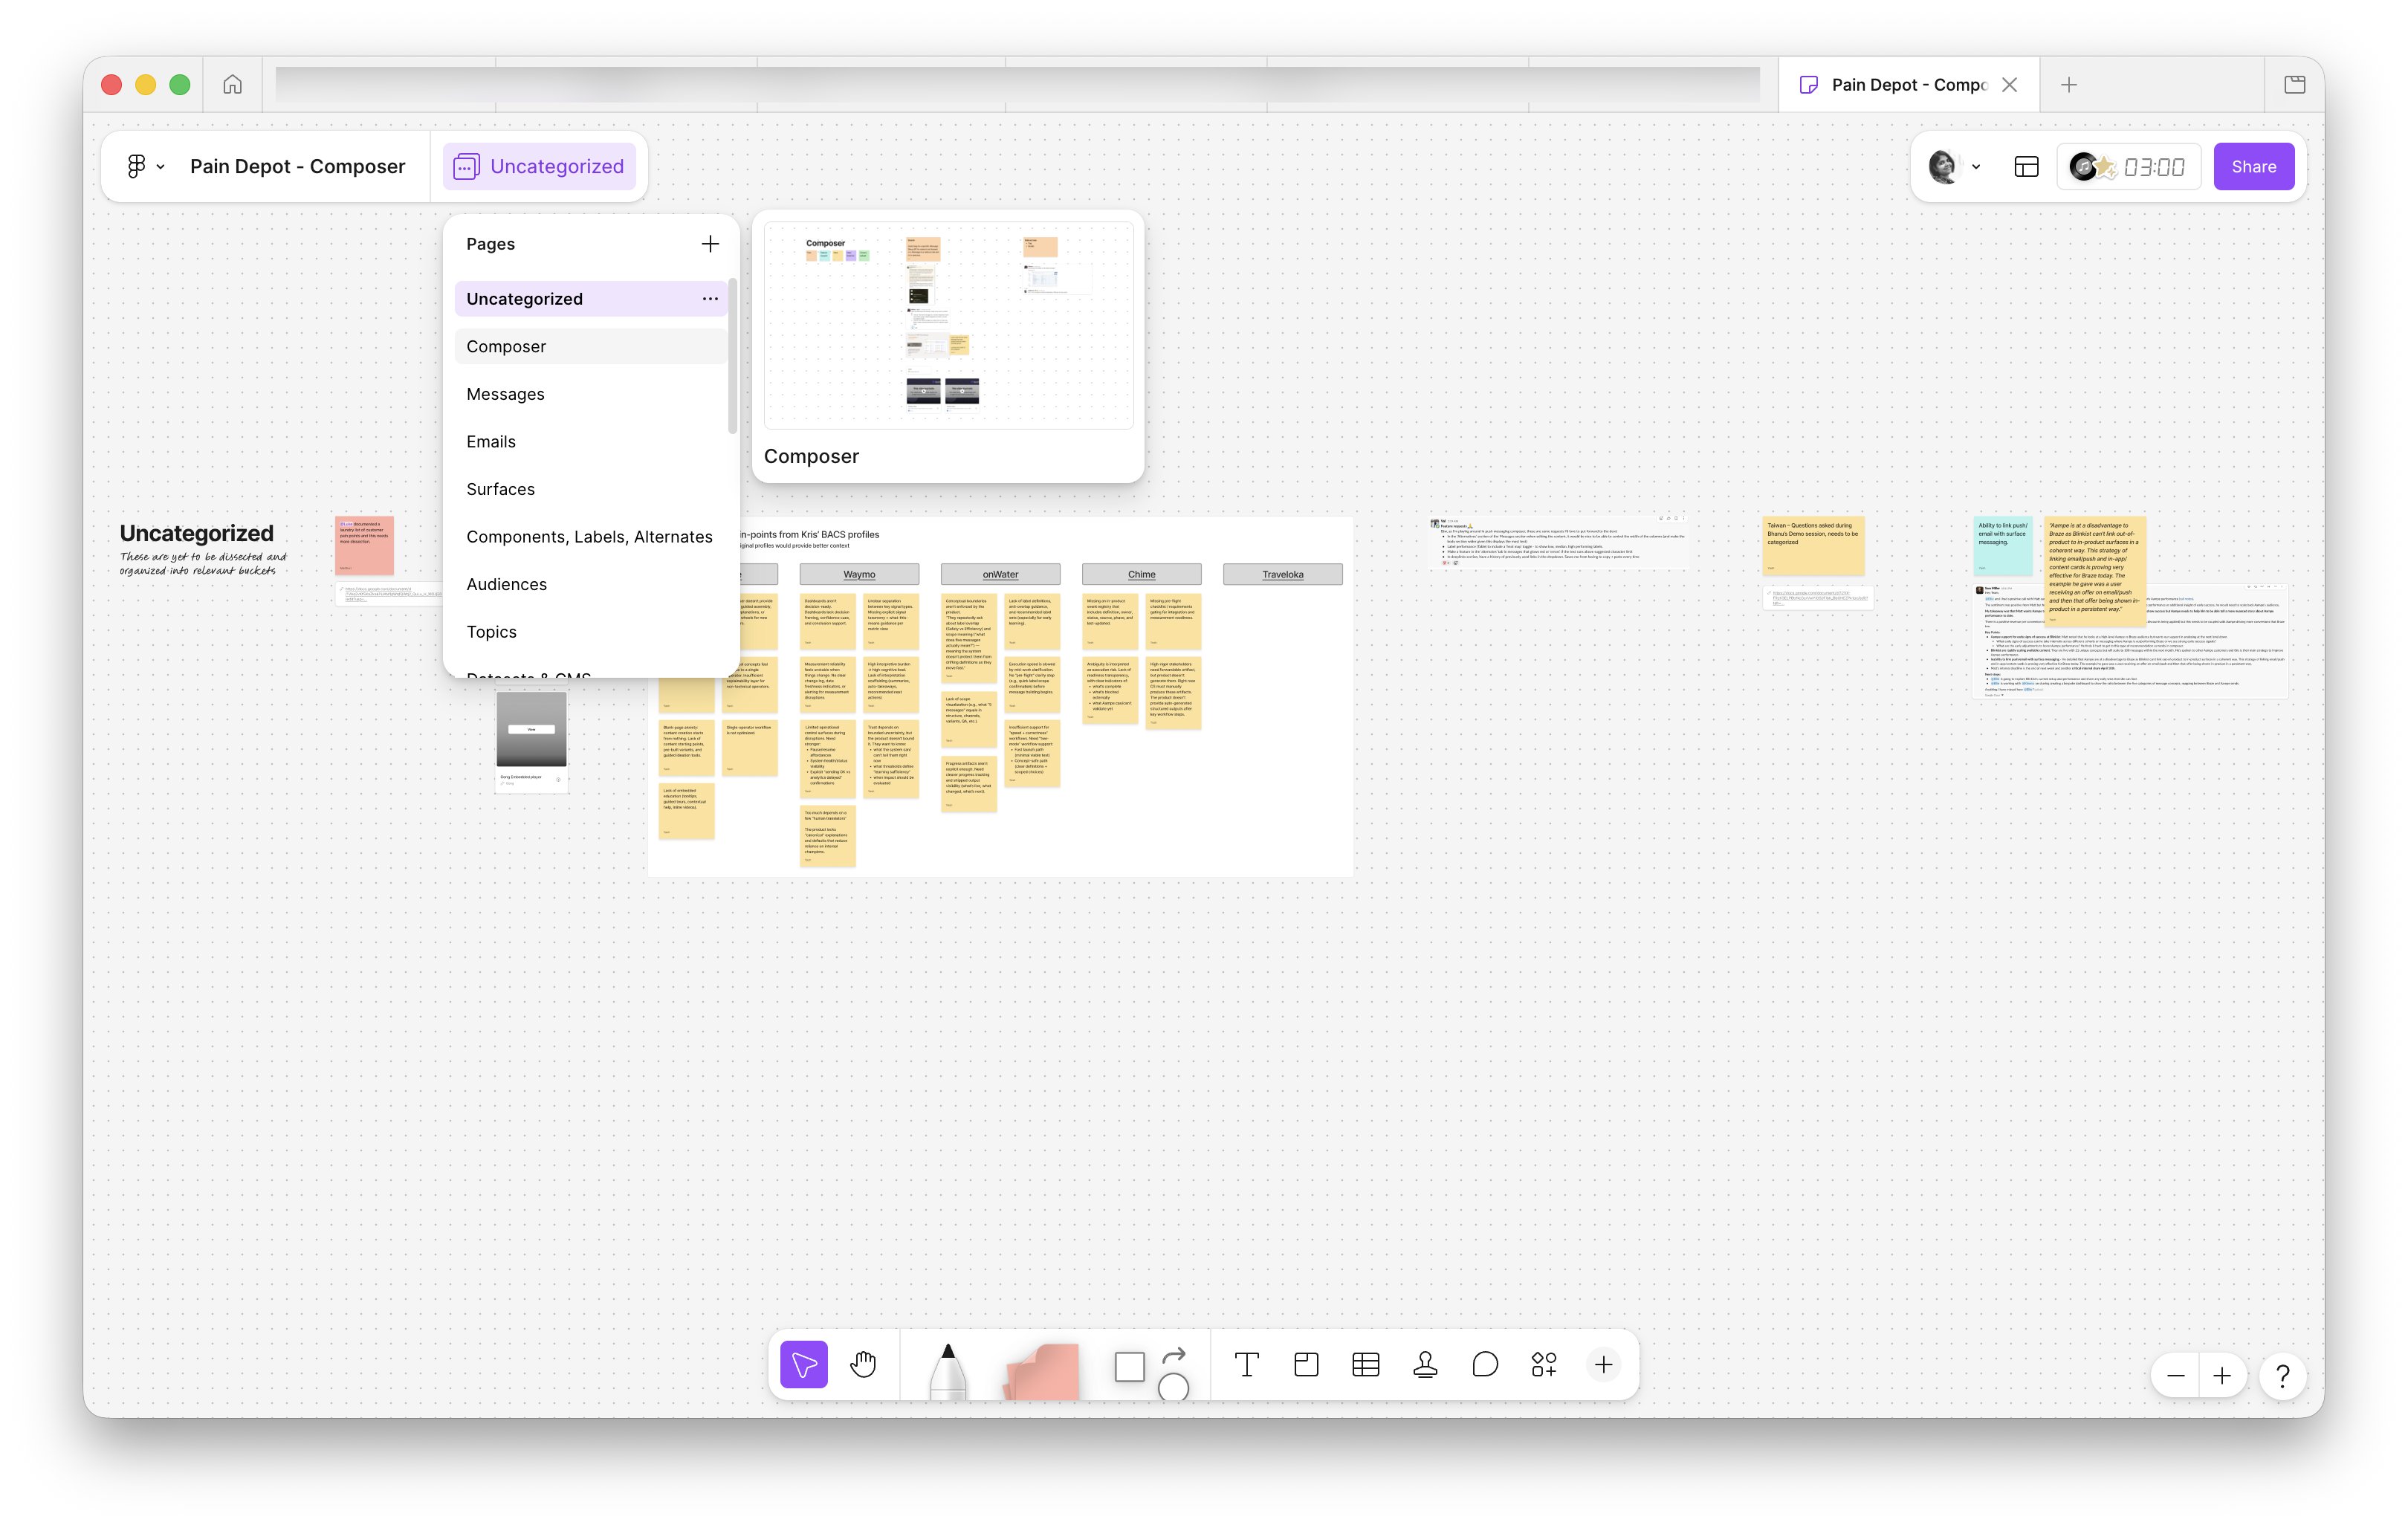Select the teal sticky note on canvas
Image resolution: width=2408 pixels, height=1528 pixels.
click(x=2003, y=545)
